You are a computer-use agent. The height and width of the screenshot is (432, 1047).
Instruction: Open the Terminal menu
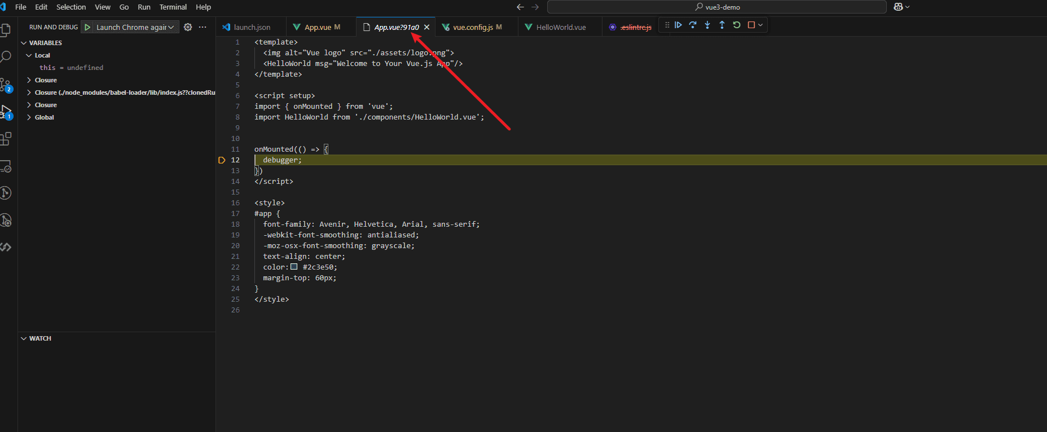173,7
